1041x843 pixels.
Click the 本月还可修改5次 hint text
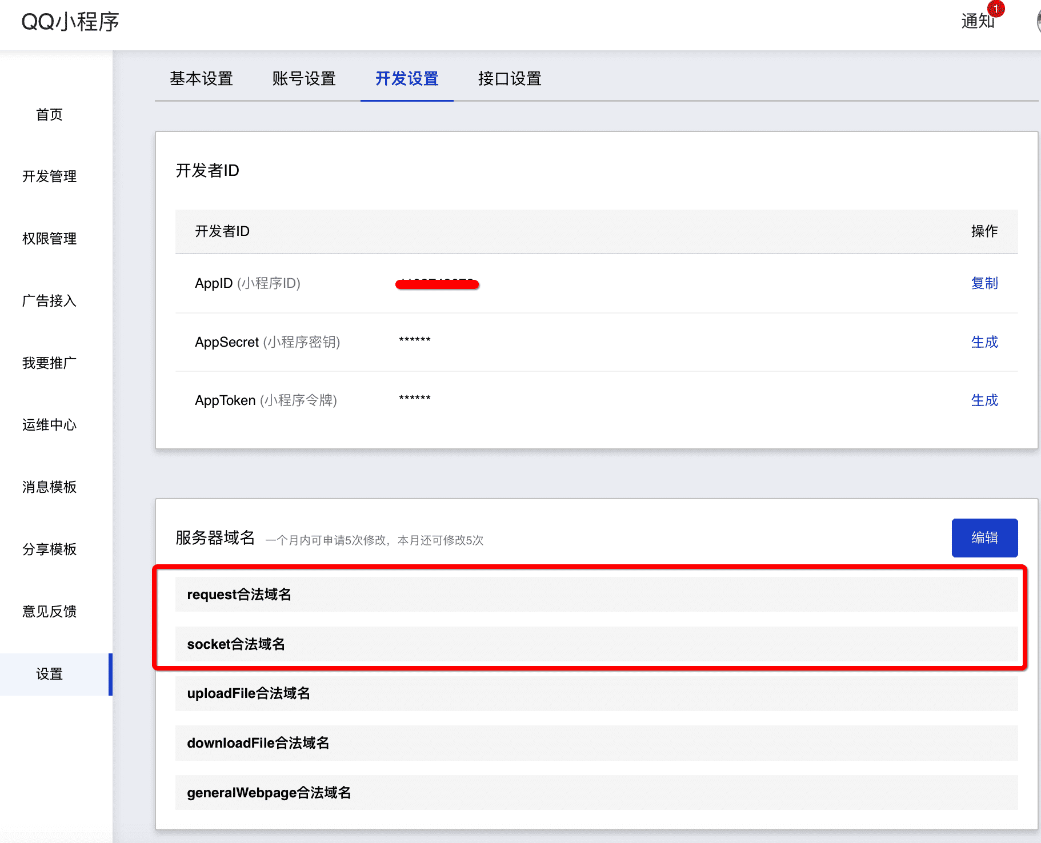point(440,540)
